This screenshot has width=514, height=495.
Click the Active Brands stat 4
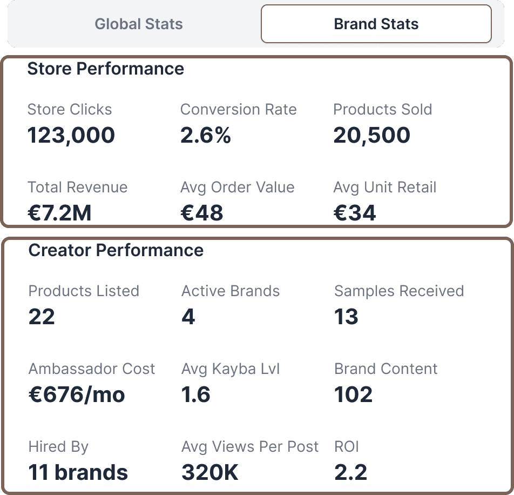(187, 317)
